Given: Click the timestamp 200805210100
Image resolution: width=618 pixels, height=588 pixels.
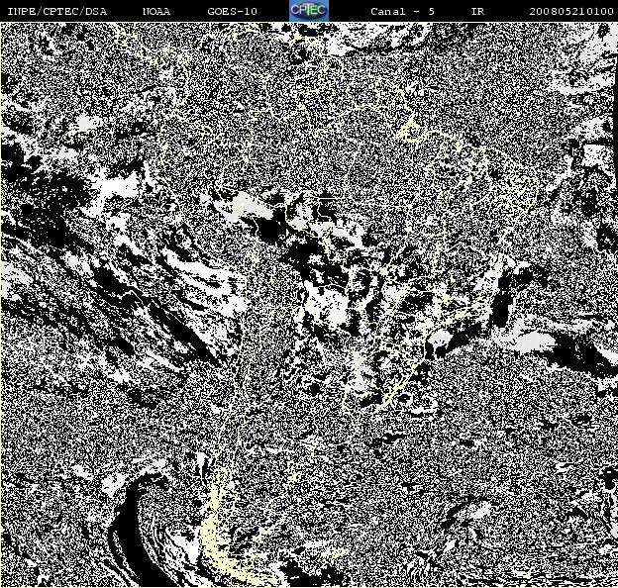Looking at the screenshot, I should pyautogui.click(x=571, y=12).
